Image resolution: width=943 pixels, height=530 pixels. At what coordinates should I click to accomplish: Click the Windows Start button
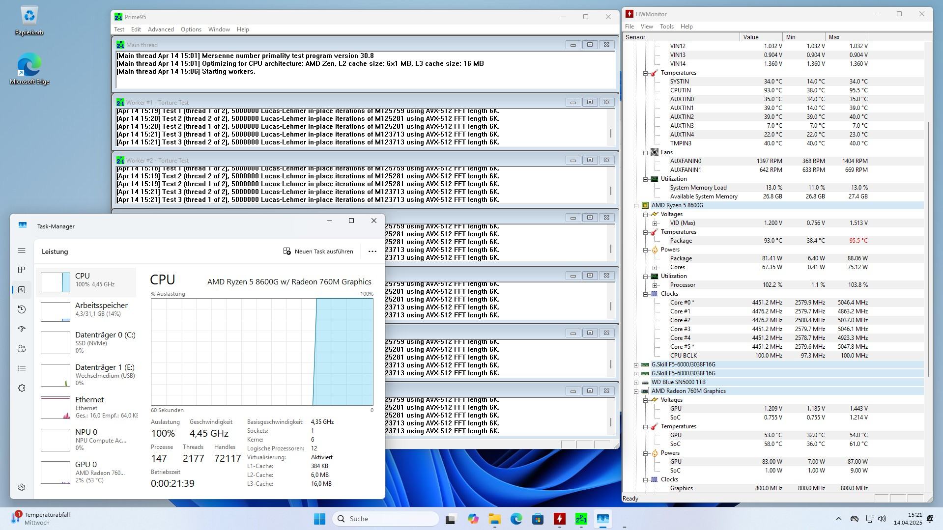(319, 519)
